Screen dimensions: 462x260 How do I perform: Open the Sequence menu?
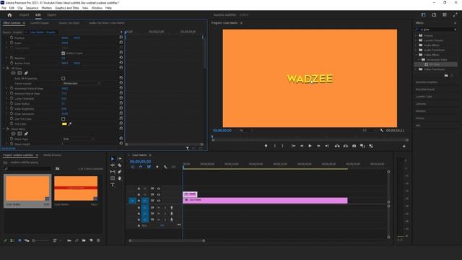click(32, 8)
